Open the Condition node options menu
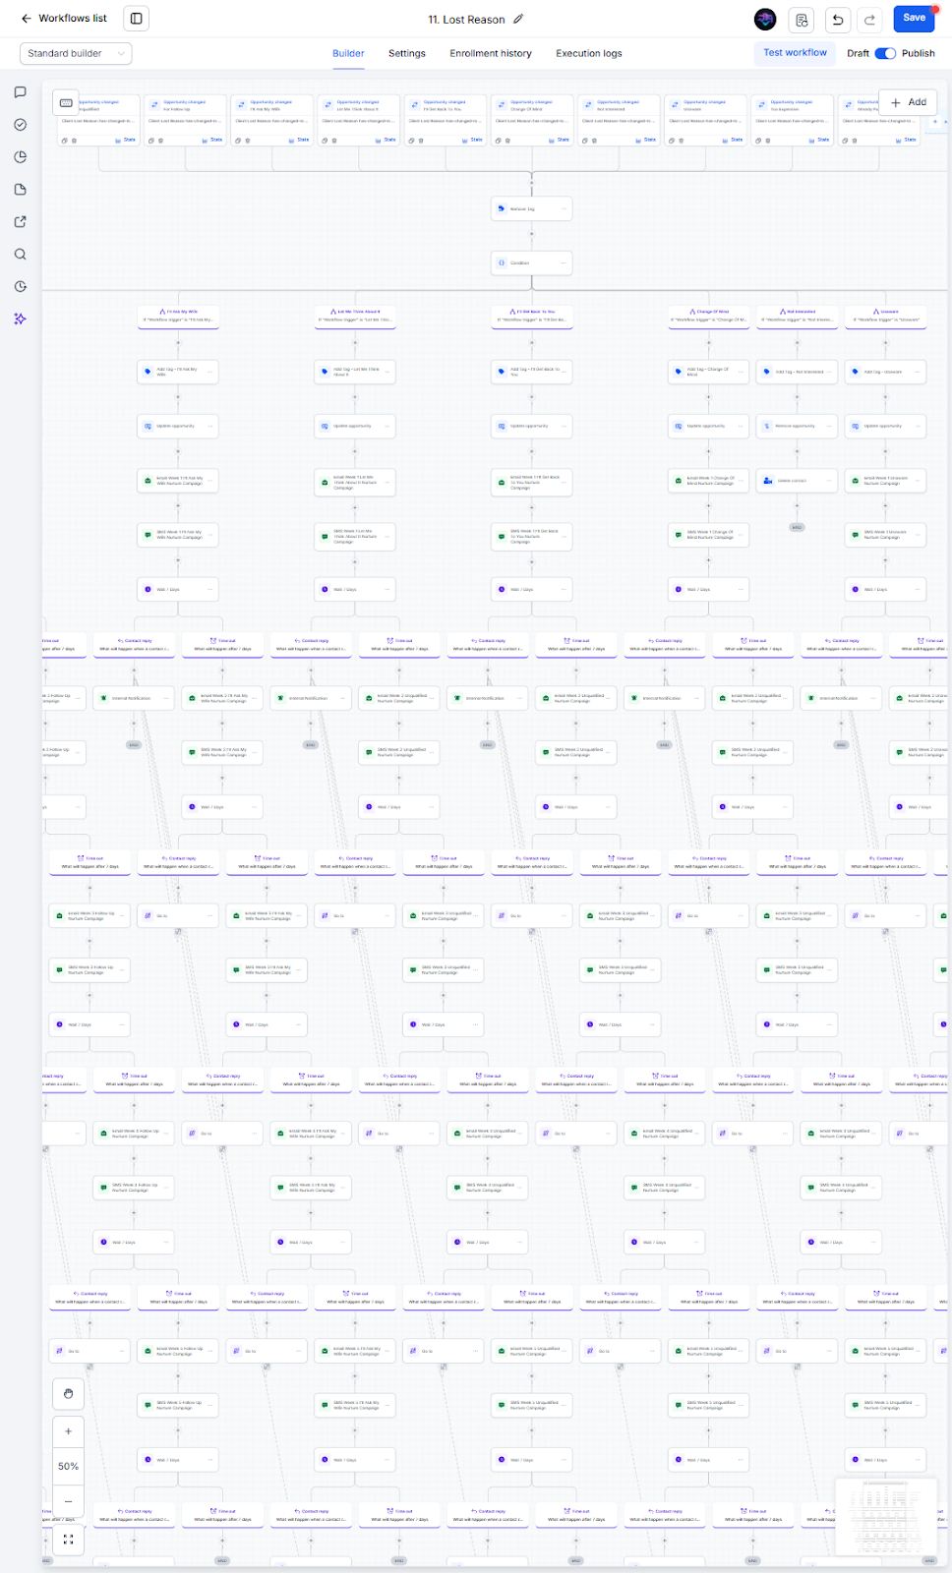Viewport: 952px width, 1573px height. click(564, 262)
